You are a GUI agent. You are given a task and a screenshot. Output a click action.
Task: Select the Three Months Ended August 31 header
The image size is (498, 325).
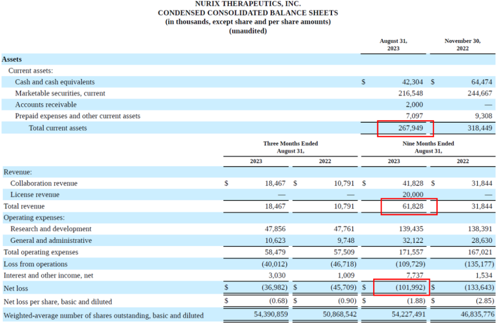(x=290, y=147)
